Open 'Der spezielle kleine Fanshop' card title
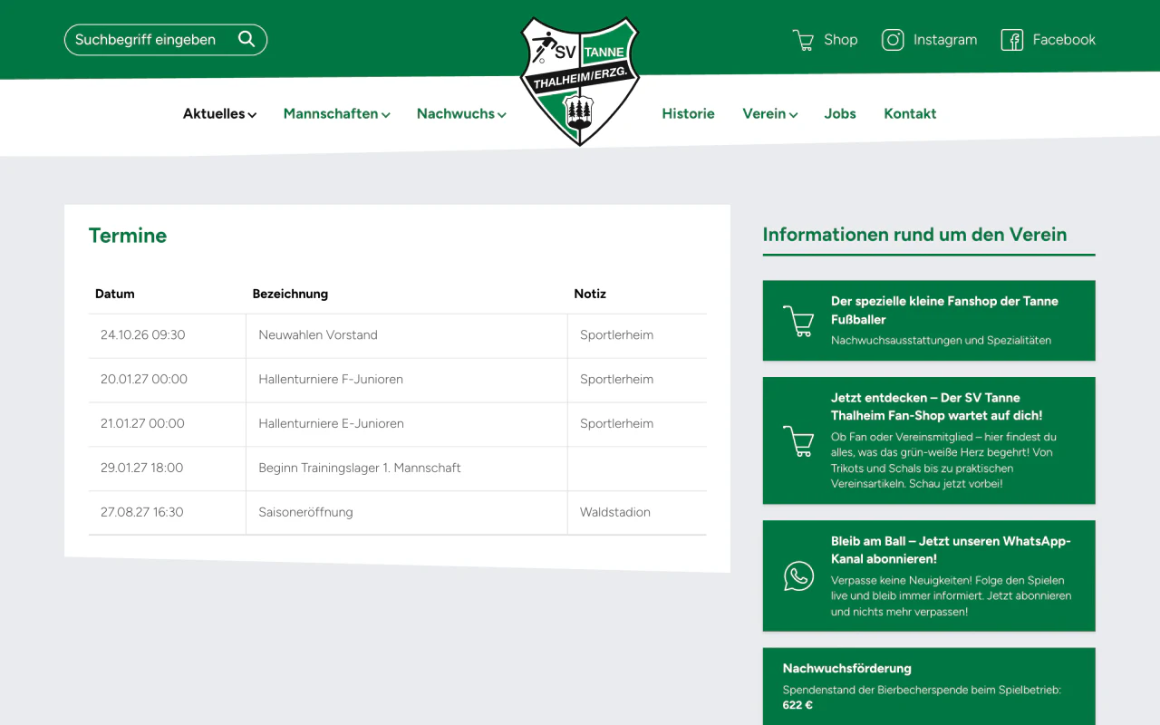Image resolution: width=1160 pixels, height=725 pixels. (x=944, y=310)
